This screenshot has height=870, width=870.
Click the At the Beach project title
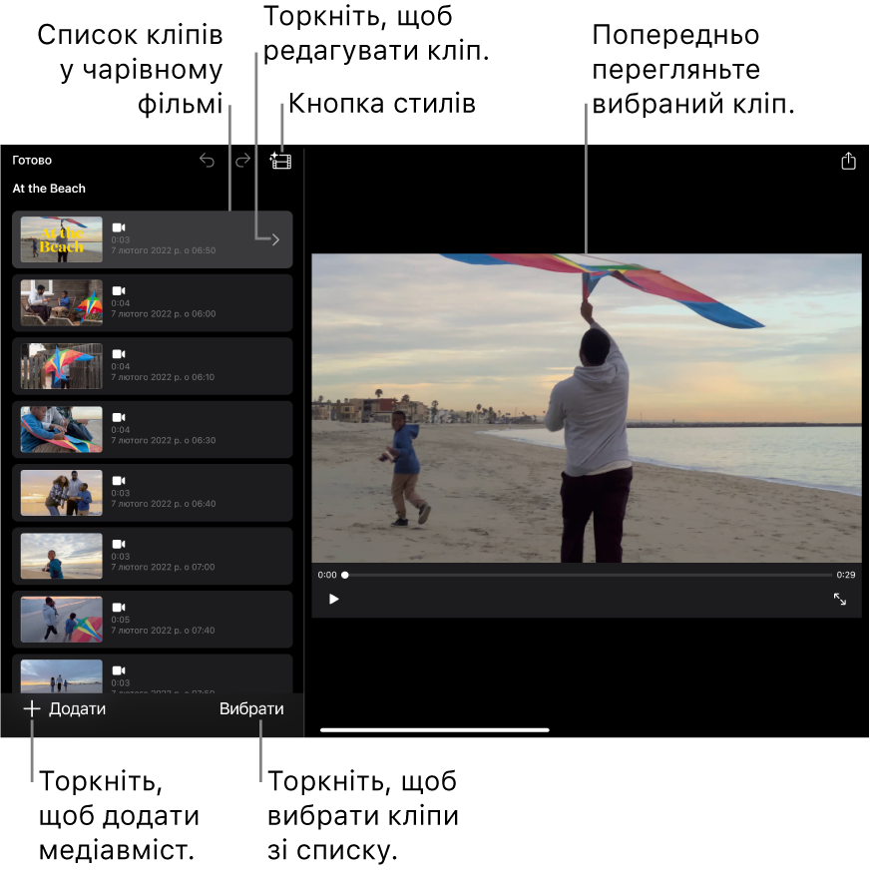(x=49, y=189)
